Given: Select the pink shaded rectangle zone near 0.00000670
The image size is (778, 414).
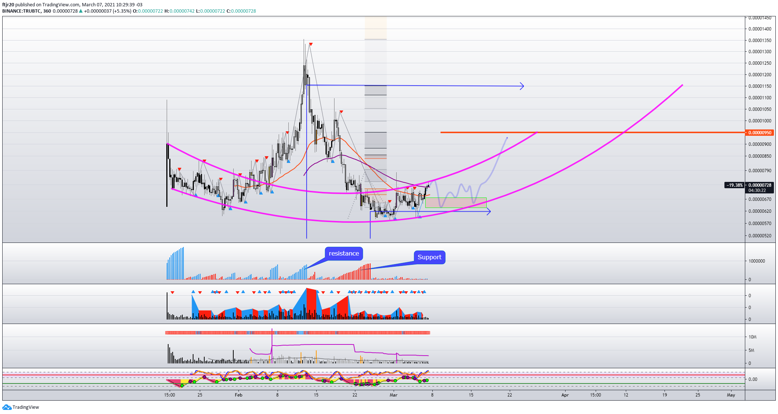Looking at the screenshot, I should click(456, 203).
